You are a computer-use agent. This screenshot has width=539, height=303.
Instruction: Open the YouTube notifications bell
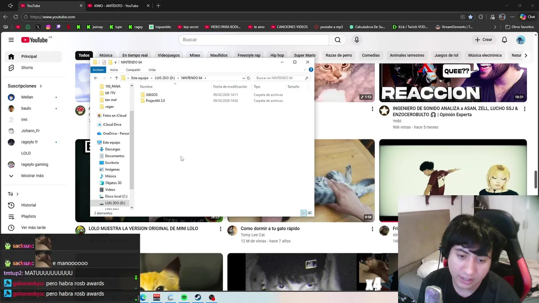point(504,40)
